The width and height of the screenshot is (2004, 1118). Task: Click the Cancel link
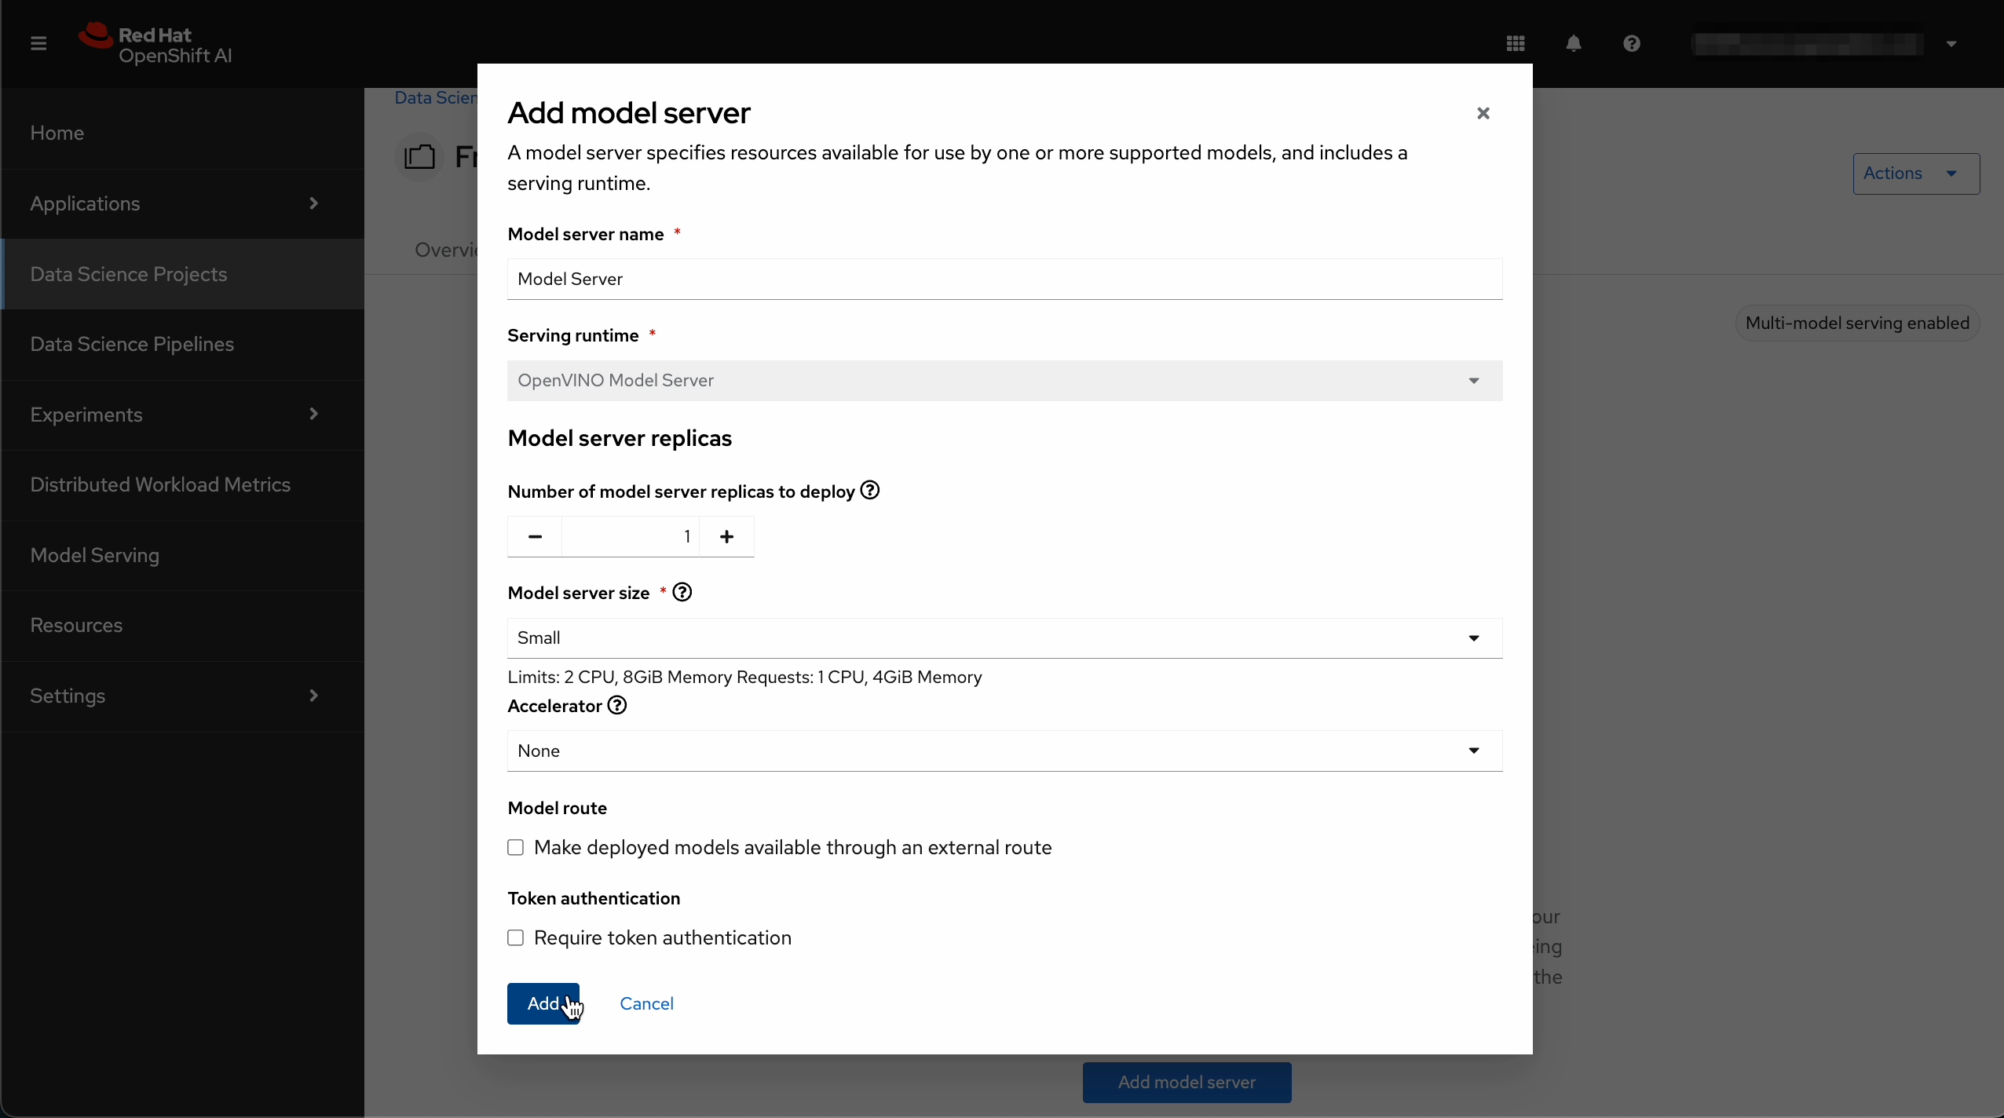646,1003
